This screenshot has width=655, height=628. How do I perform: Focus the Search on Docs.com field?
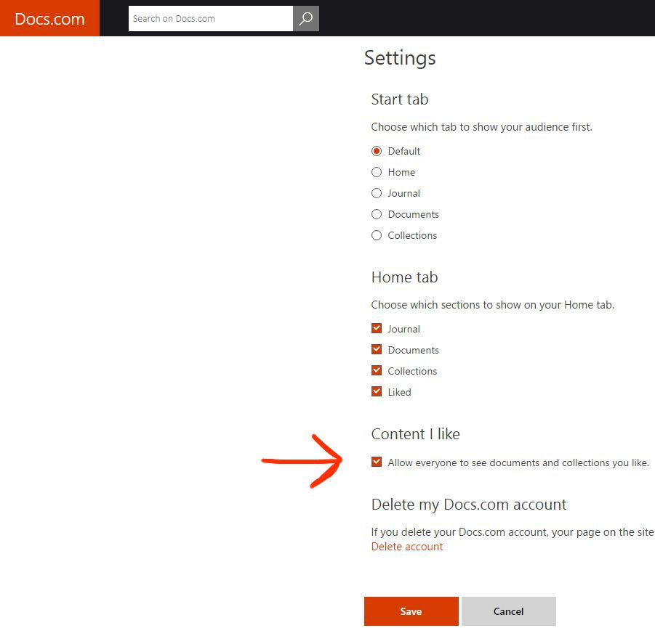210,19
